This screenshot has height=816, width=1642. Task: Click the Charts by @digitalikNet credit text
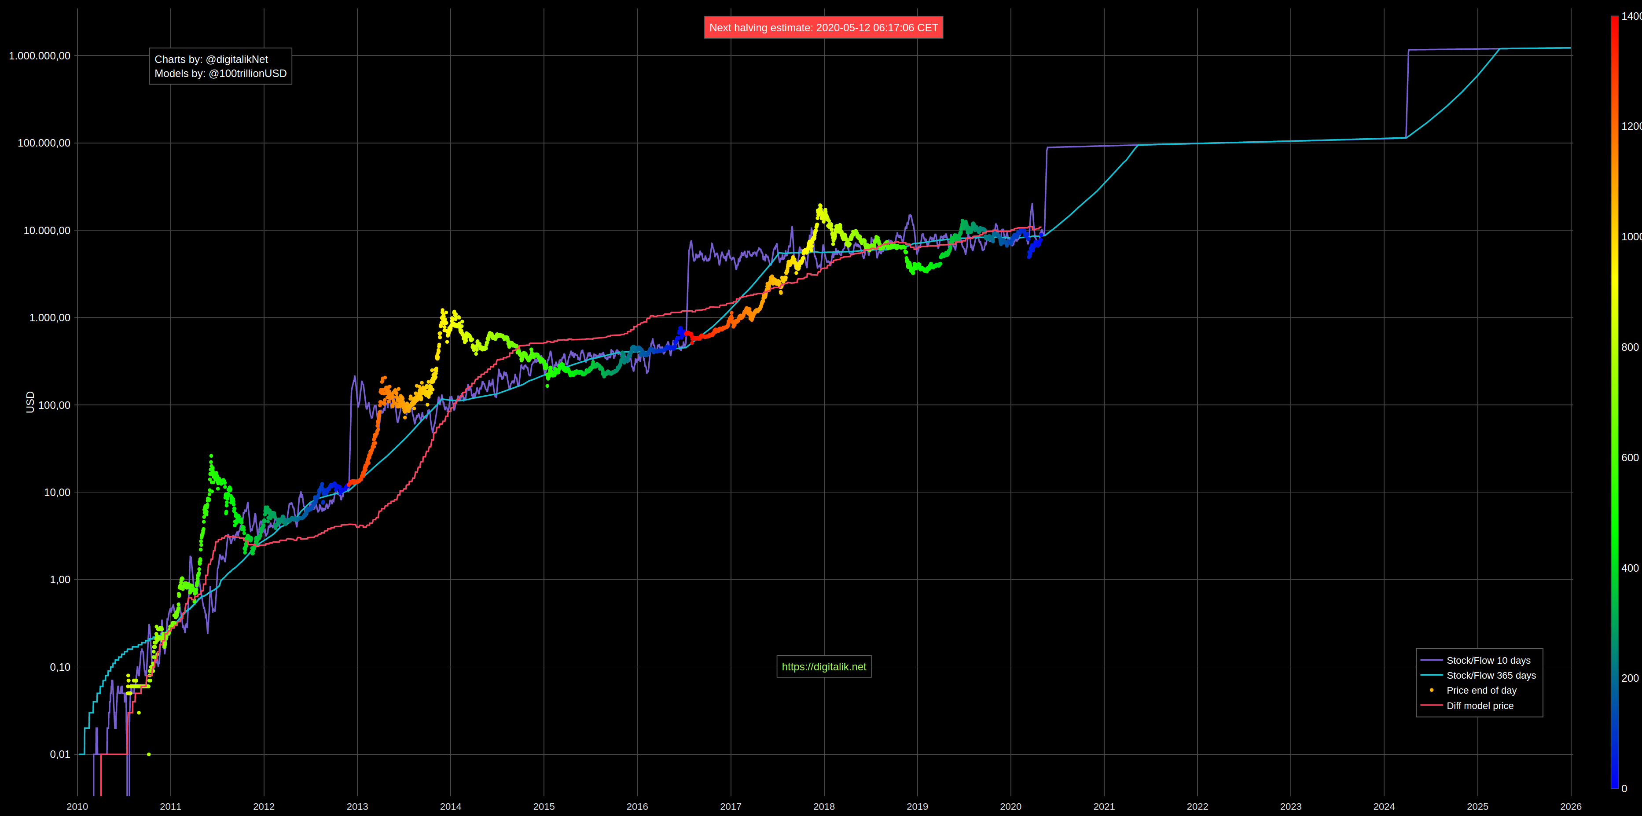click(x=211, y=59)
